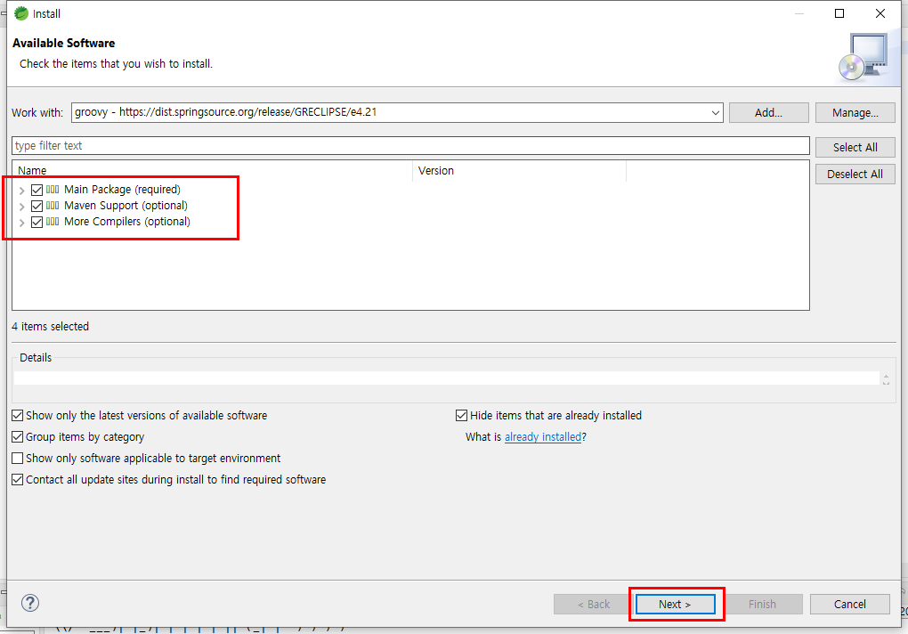This screenshot has width=908, height=634.
Task: Click the Name column header
Action: 212,171
